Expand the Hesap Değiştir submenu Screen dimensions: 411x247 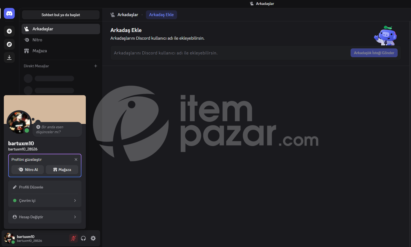coord(45,217)
